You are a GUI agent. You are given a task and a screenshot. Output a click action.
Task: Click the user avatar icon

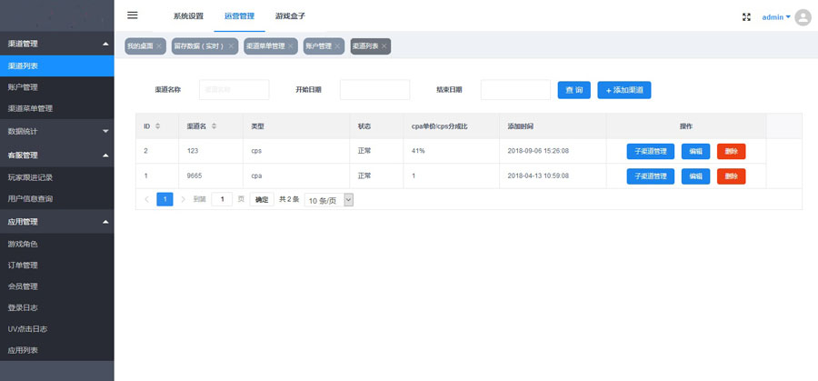coord(803,17)
